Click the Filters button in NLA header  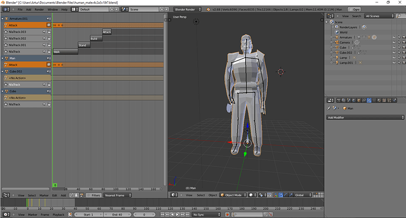click(94, 195)
